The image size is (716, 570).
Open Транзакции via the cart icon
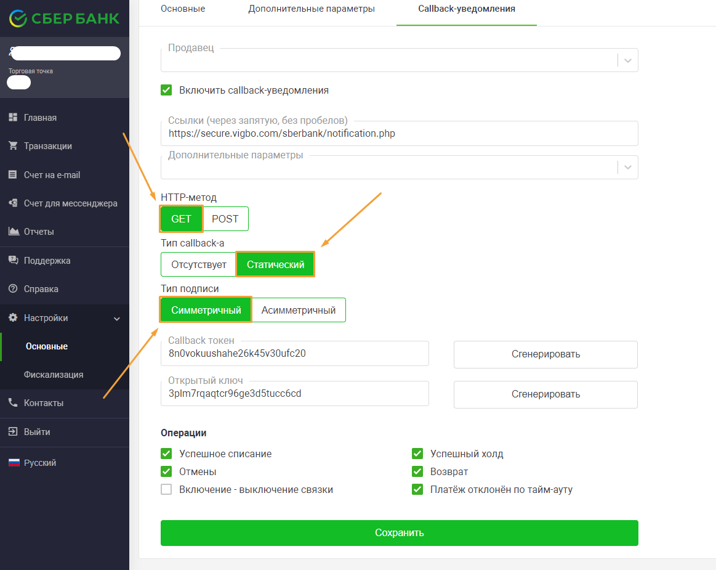13,146
